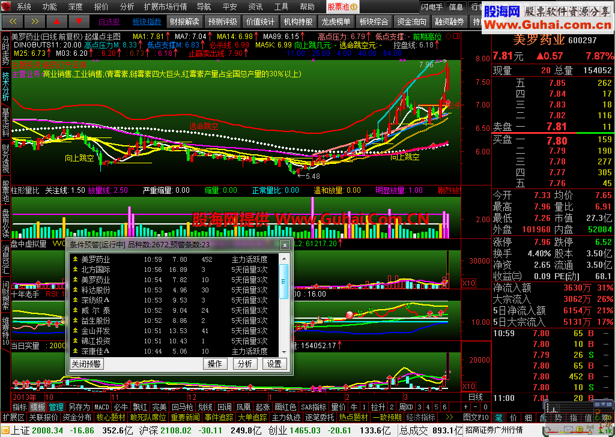
Task: Open 图文F10 panel
Action: click(x=476, y=417)
